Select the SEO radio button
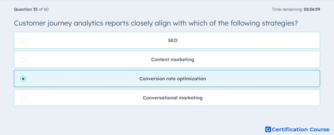Viewport: 334px width, 135px height. point(23,40)
